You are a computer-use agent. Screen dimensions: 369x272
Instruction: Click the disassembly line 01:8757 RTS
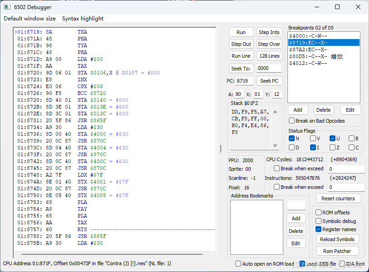115,229
